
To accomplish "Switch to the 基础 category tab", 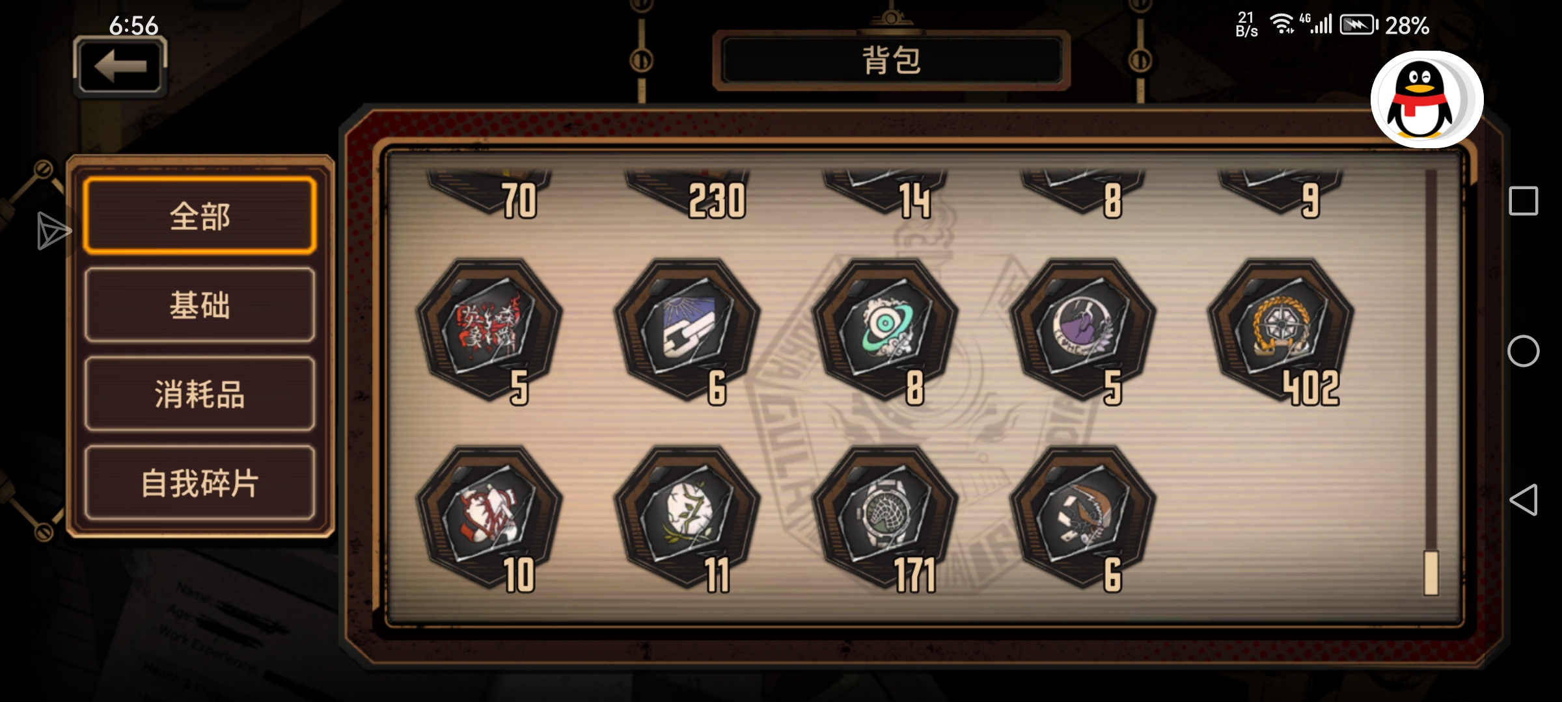I will pyautogui.click(x=200, y=305).
